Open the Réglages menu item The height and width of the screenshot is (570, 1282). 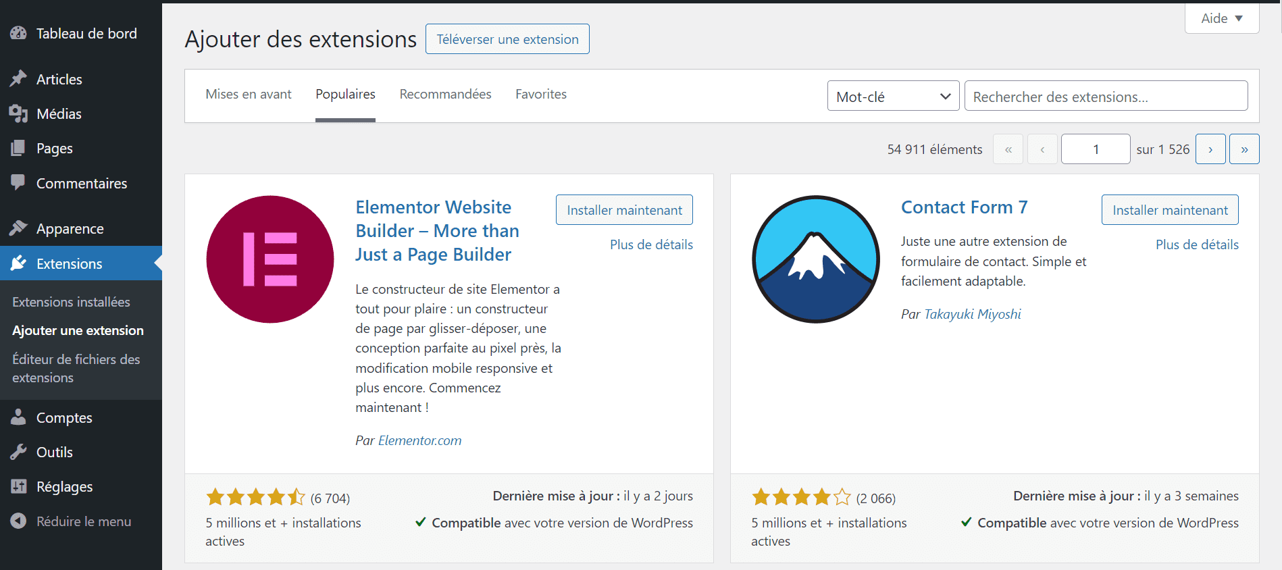click(x=81, y=486)
